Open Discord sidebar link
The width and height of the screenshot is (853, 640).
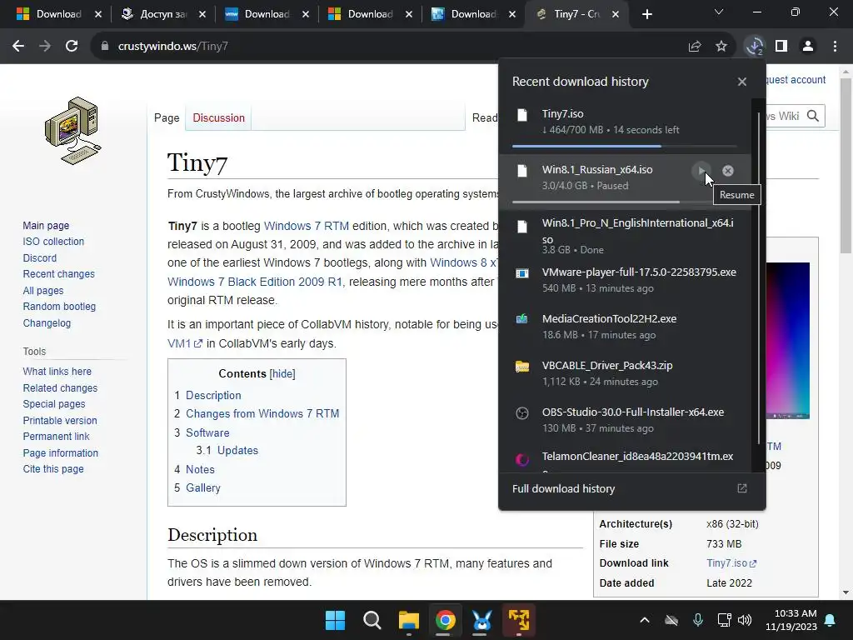[40, 258]
